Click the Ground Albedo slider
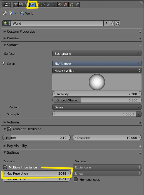The width and height of the screenshot is (144, 195). [97, 100]
